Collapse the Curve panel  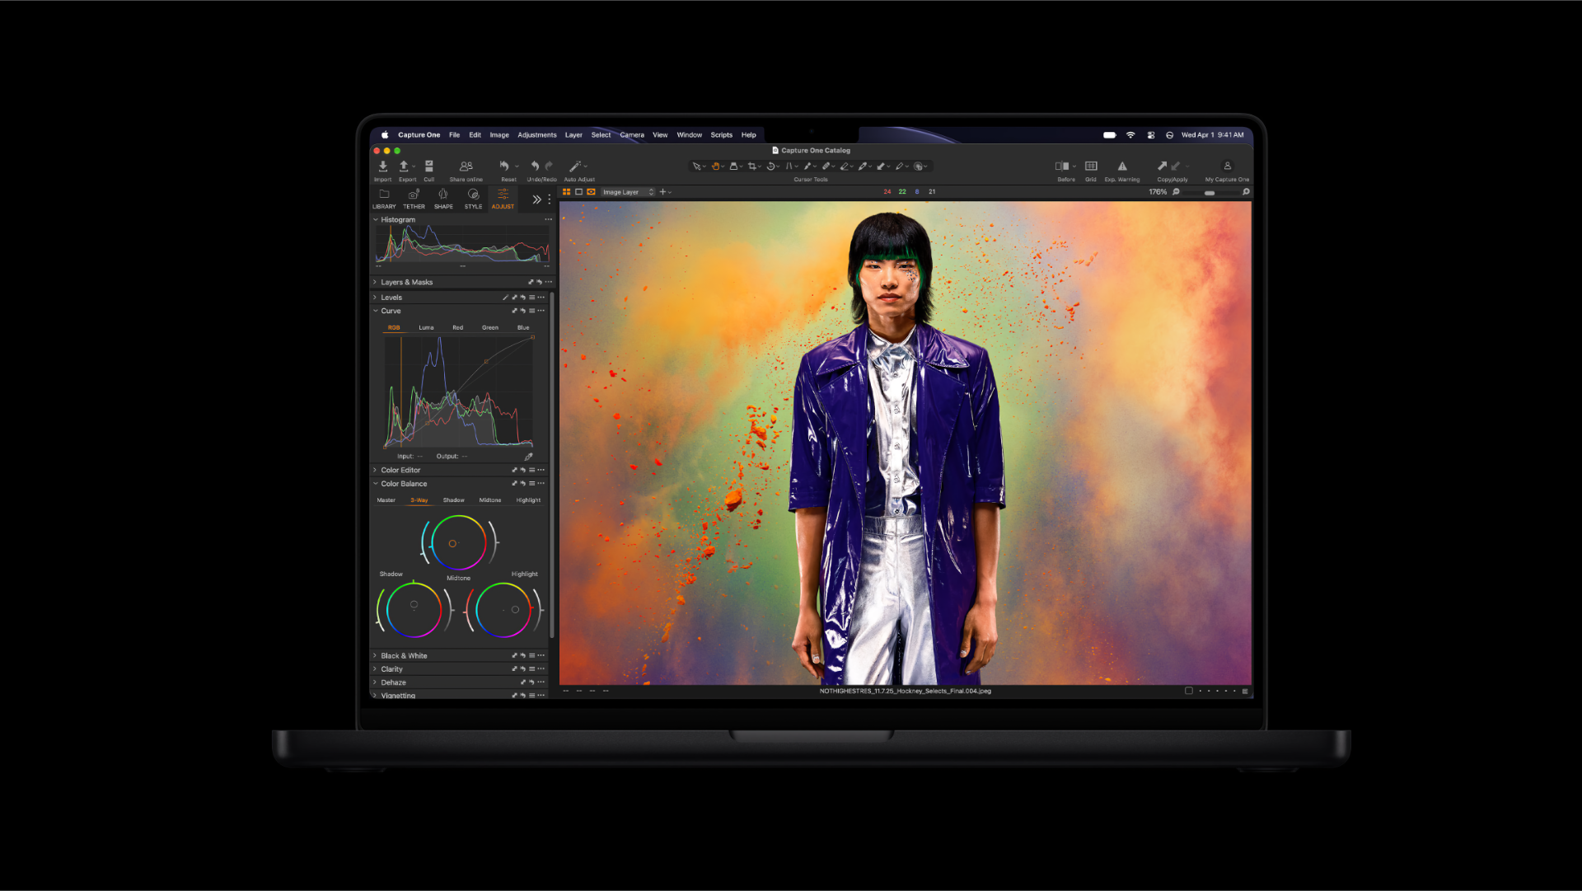(375, 312)
